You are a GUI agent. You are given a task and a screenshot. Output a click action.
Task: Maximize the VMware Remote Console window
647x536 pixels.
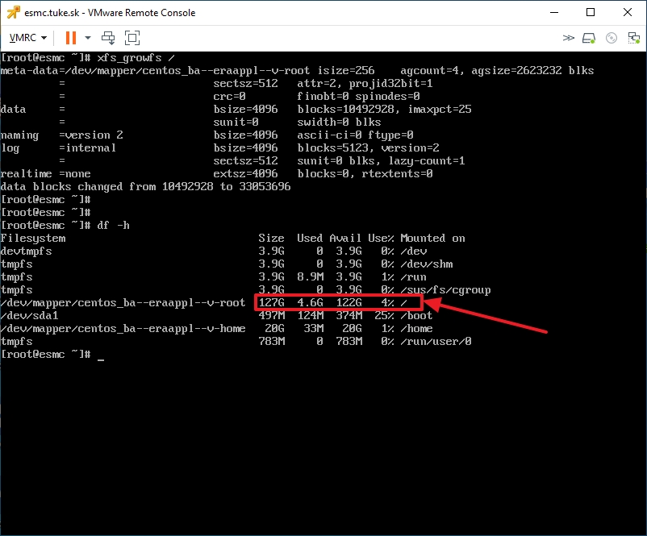591,12
